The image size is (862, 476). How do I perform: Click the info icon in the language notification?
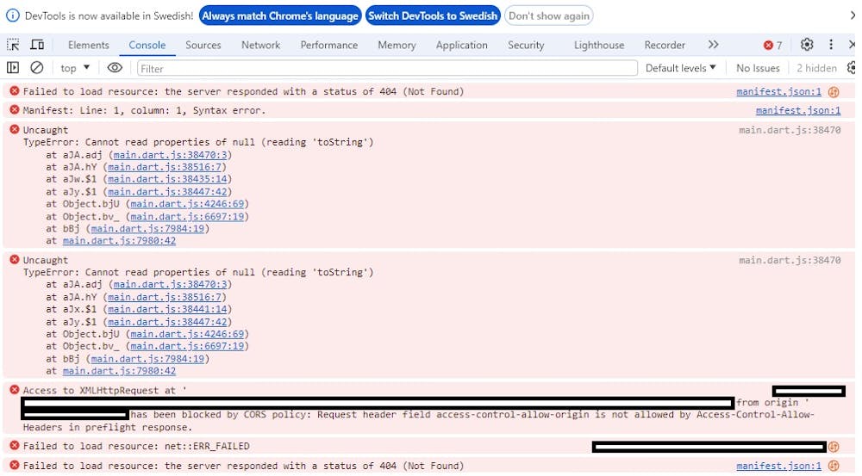point(13,15)
